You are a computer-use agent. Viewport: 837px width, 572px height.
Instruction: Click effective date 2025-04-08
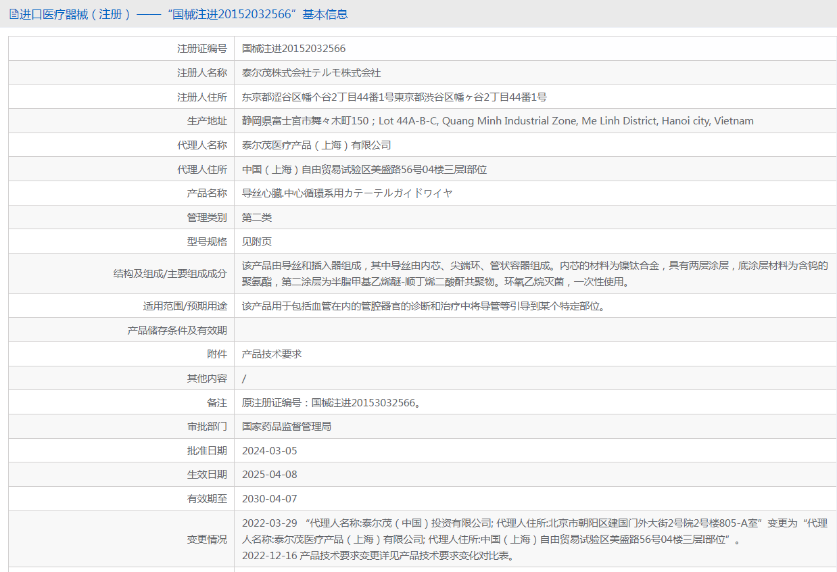(270, 475)
